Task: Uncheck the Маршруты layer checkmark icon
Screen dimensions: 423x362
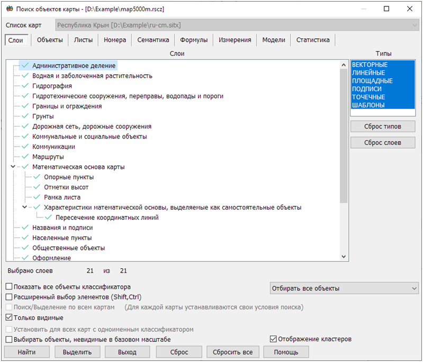Action: pyautogui.click(x=25, y=157)
